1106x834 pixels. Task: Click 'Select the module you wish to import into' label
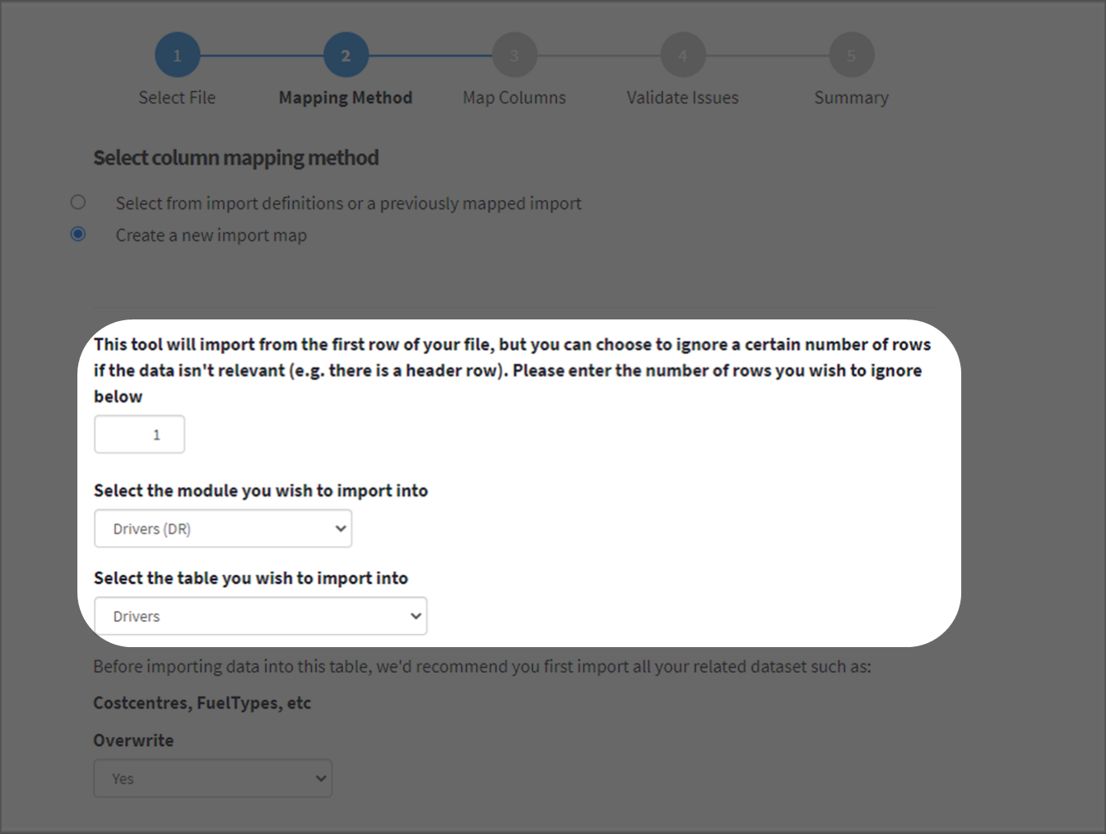[x=261, y=491]
